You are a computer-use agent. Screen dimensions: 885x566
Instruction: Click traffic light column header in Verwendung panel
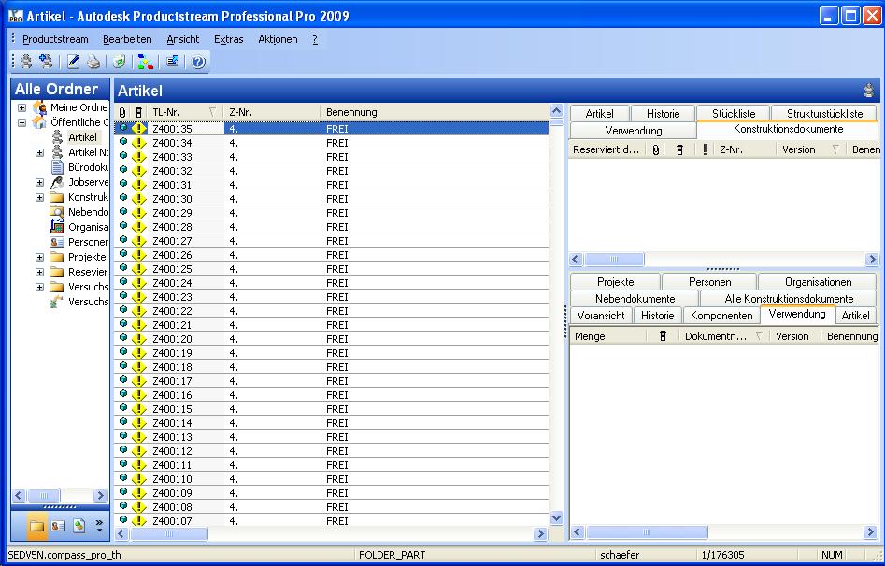click(x=663, y=336)
